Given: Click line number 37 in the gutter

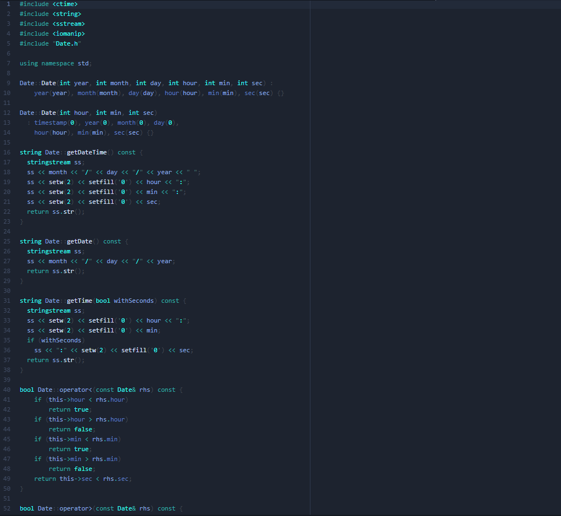Looking at the screenshot, I should pos(7,360).
